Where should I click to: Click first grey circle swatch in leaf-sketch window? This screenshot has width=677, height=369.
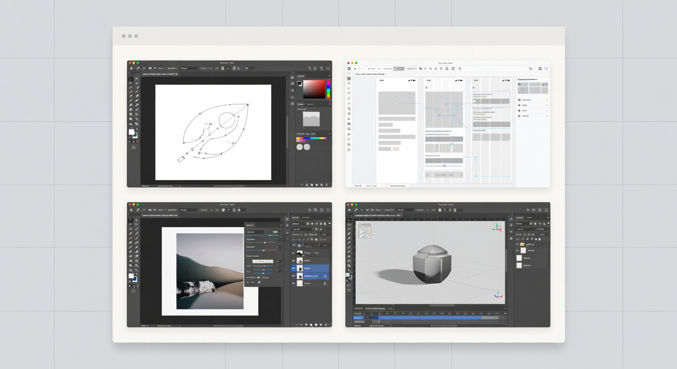[x=300, y=147]
